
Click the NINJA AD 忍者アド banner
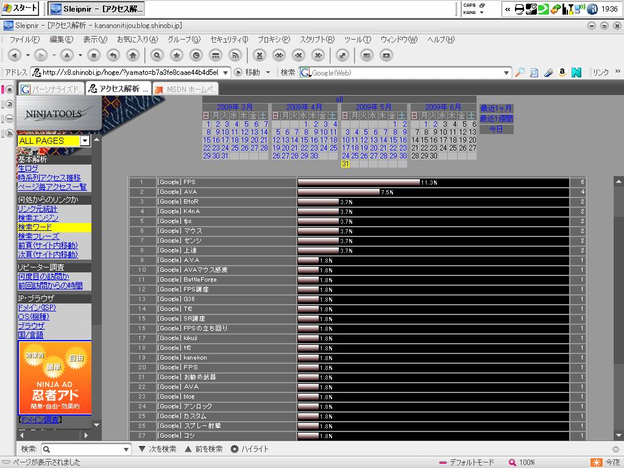click(x=55, y=378)
